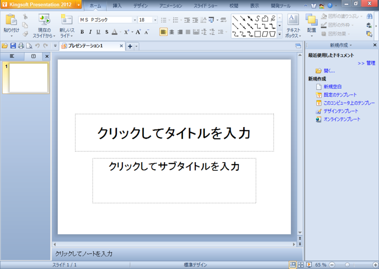Select the straight line shape

tap(235, 18)
